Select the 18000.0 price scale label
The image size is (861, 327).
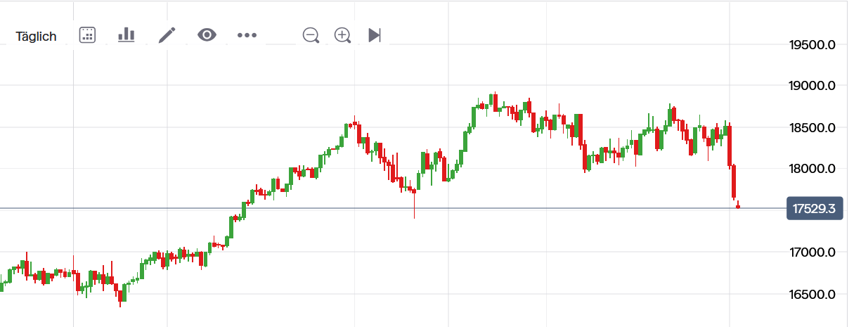pos(812,169)
